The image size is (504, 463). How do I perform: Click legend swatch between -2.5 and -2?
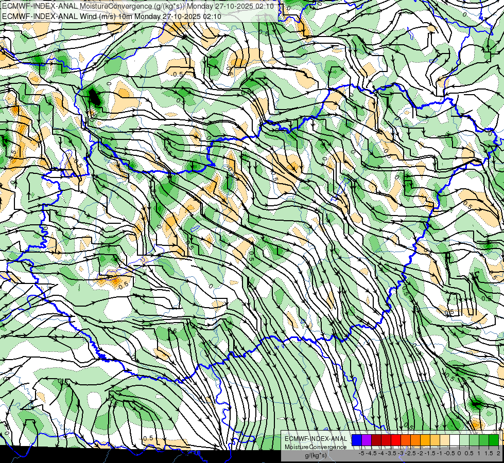pyautogui.click(x=415, y=440)
